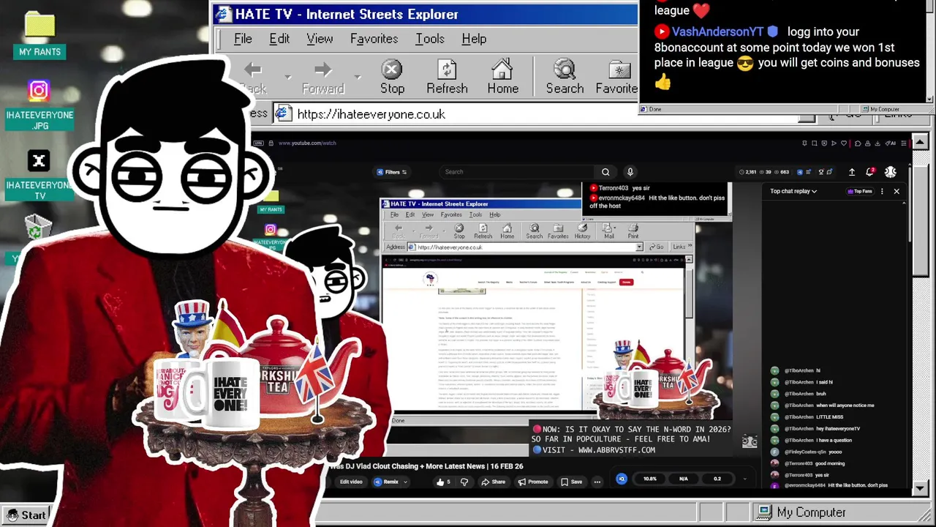The image size is (936, 527).
Task: Click the YouTube upload arrow icon
Action: 852,172
